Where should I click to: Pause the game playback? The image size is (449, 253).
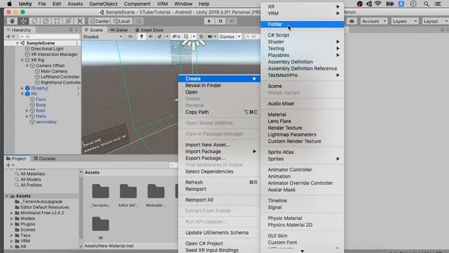click(x=220, y=21)
